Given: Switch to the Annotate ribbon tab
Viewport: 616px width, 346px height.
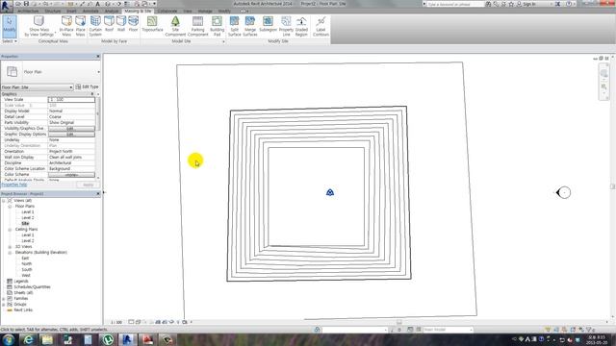Looking at the screenshot, I should click(90, 11).
